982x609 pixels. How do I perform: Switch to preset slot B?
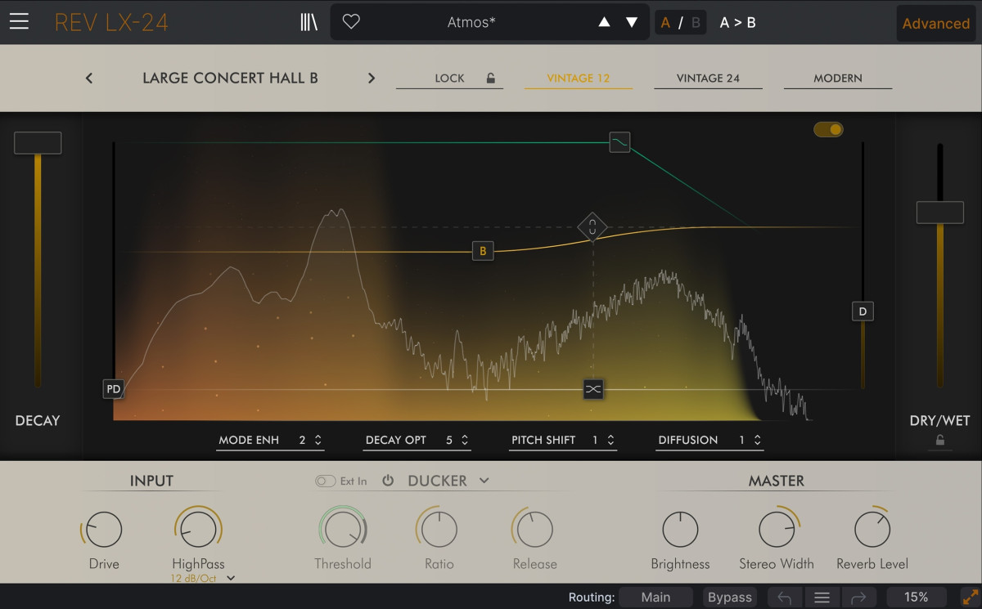click(x=696, y=23)
